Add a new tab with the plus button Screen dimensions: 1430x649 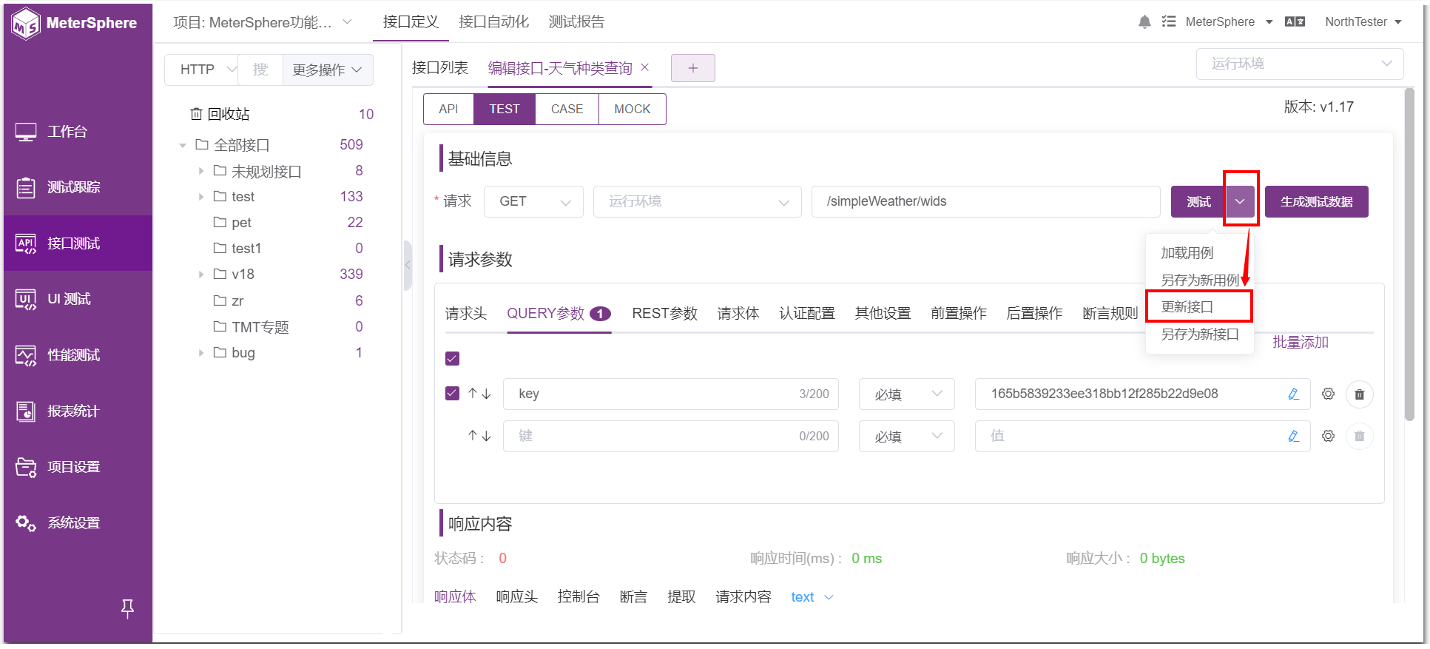(693, 68)
